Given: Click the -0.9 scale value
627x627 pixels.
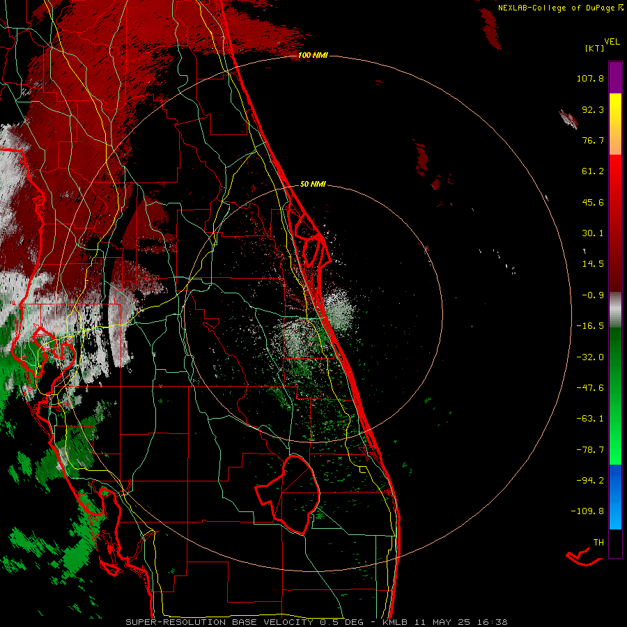Looking at the screenshot, I should click(593, 295).
